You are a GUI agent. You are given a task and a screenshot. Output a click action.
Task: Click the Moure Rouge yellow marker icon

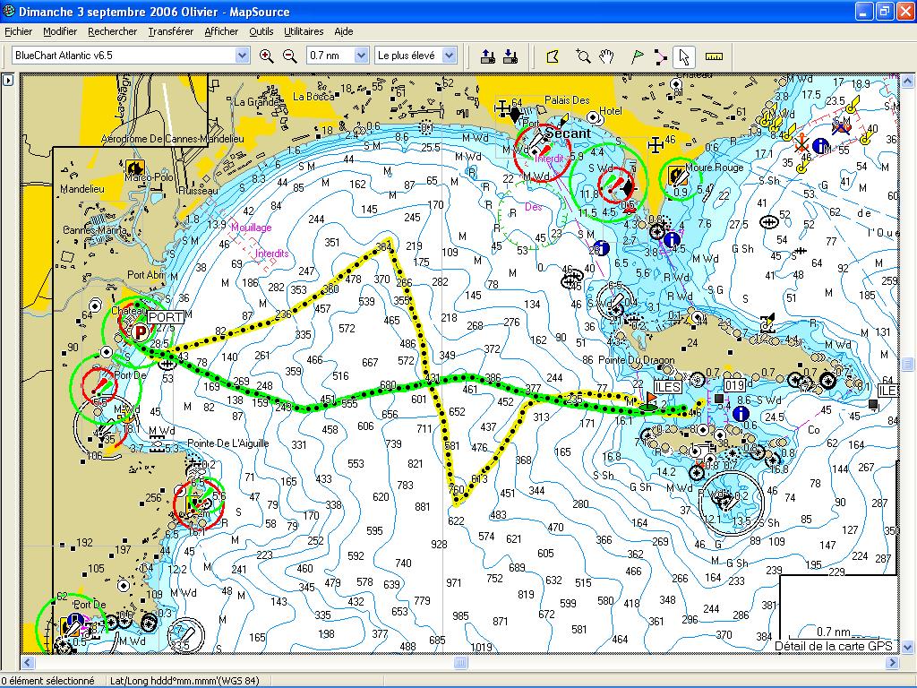pyautogui.click(x=678, y=176)
